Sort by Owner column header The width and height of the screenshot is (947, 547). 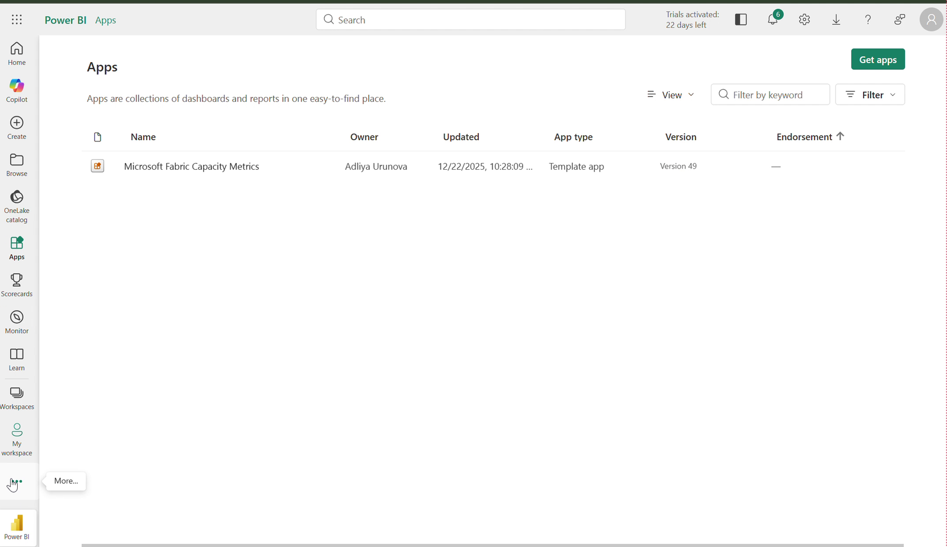364,137
